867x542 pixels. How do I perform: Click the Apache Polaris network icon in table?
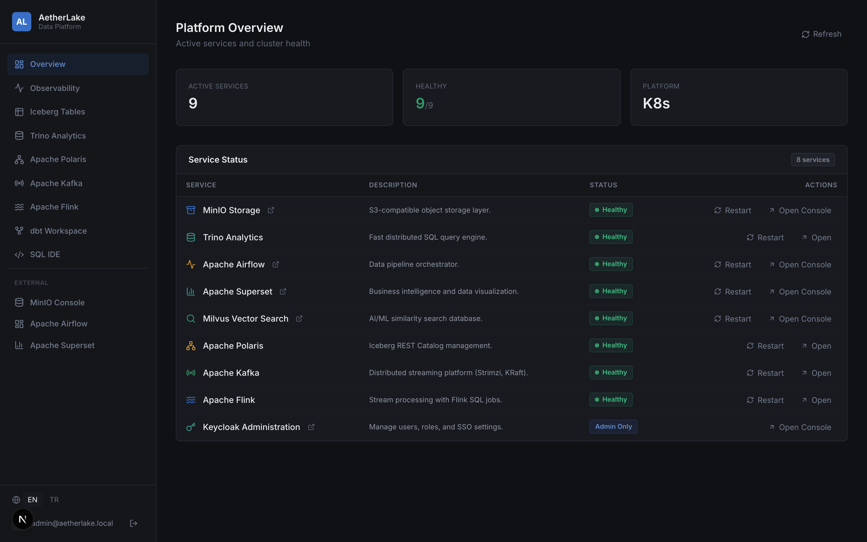[191, 346]
